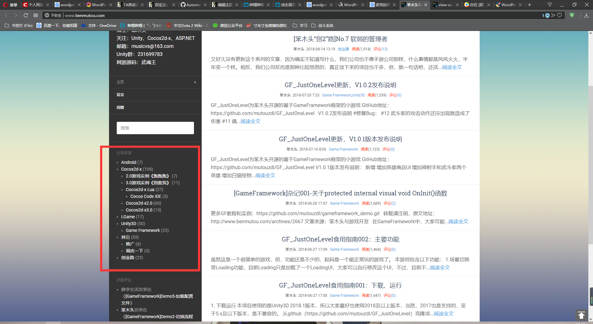The height and width of the screenshot is (324, 593).
Task: Open the 2.0游戏实例《跑跑跑》 category
Action: 148,176
